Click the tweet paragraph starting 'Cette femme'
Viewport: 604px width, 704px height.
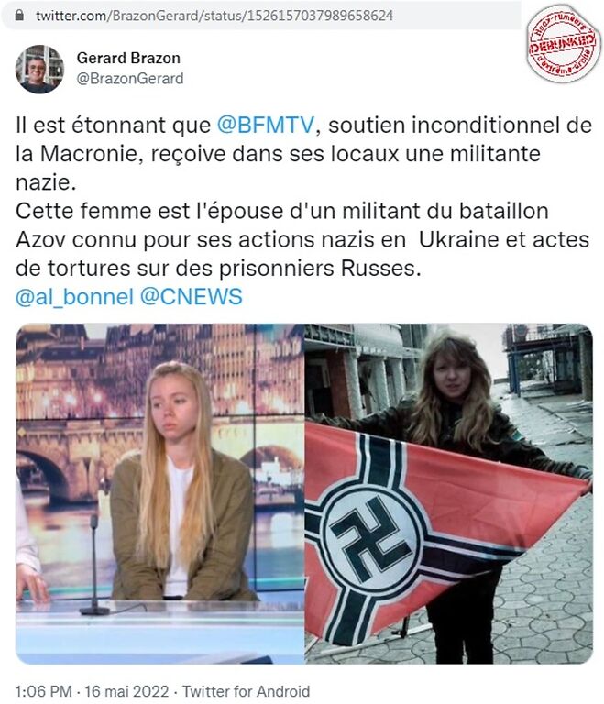pyautogui.click(x=302, y=240)
